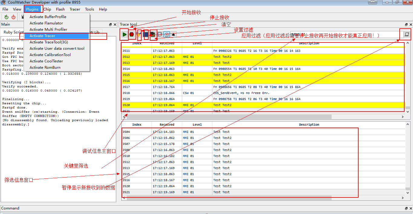The width and height of the screenshot is (413, 214).
Task: Clear the trace log with broom icon
Action: 139,34
